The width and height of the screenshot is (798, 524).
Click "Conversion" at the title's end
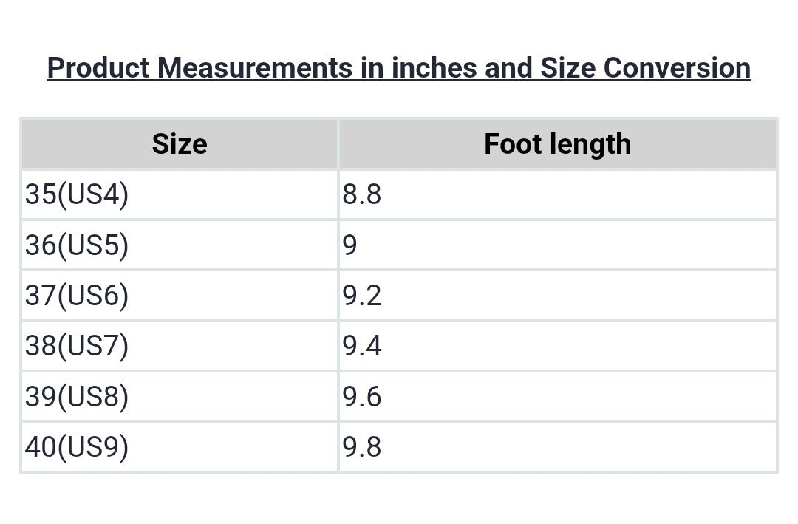pos(677,68)
